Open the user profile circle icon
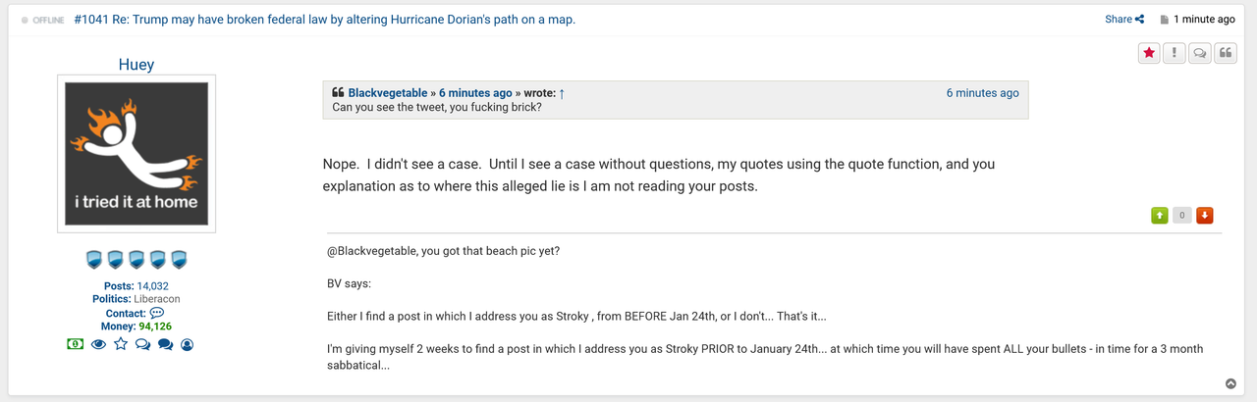This screenshot has height=402, width=1257. 188,344
